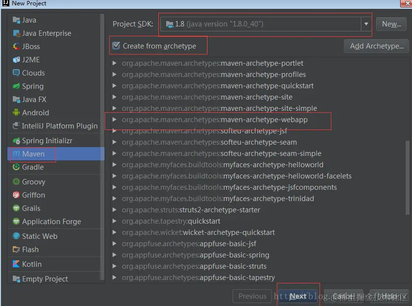The image size is (412, 306).
Task: Select softeu-archetype-jsf row text
Action: coord(205,131)
